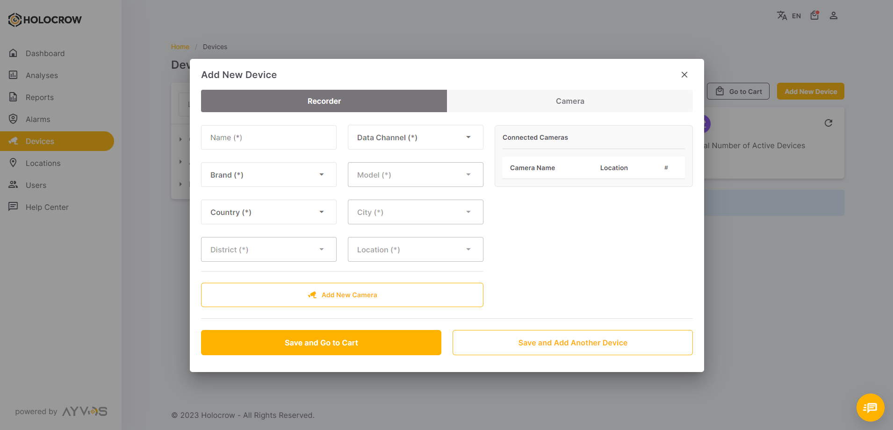893x430 pixels.
Task: Focus the Name input field
Action: 268,137
